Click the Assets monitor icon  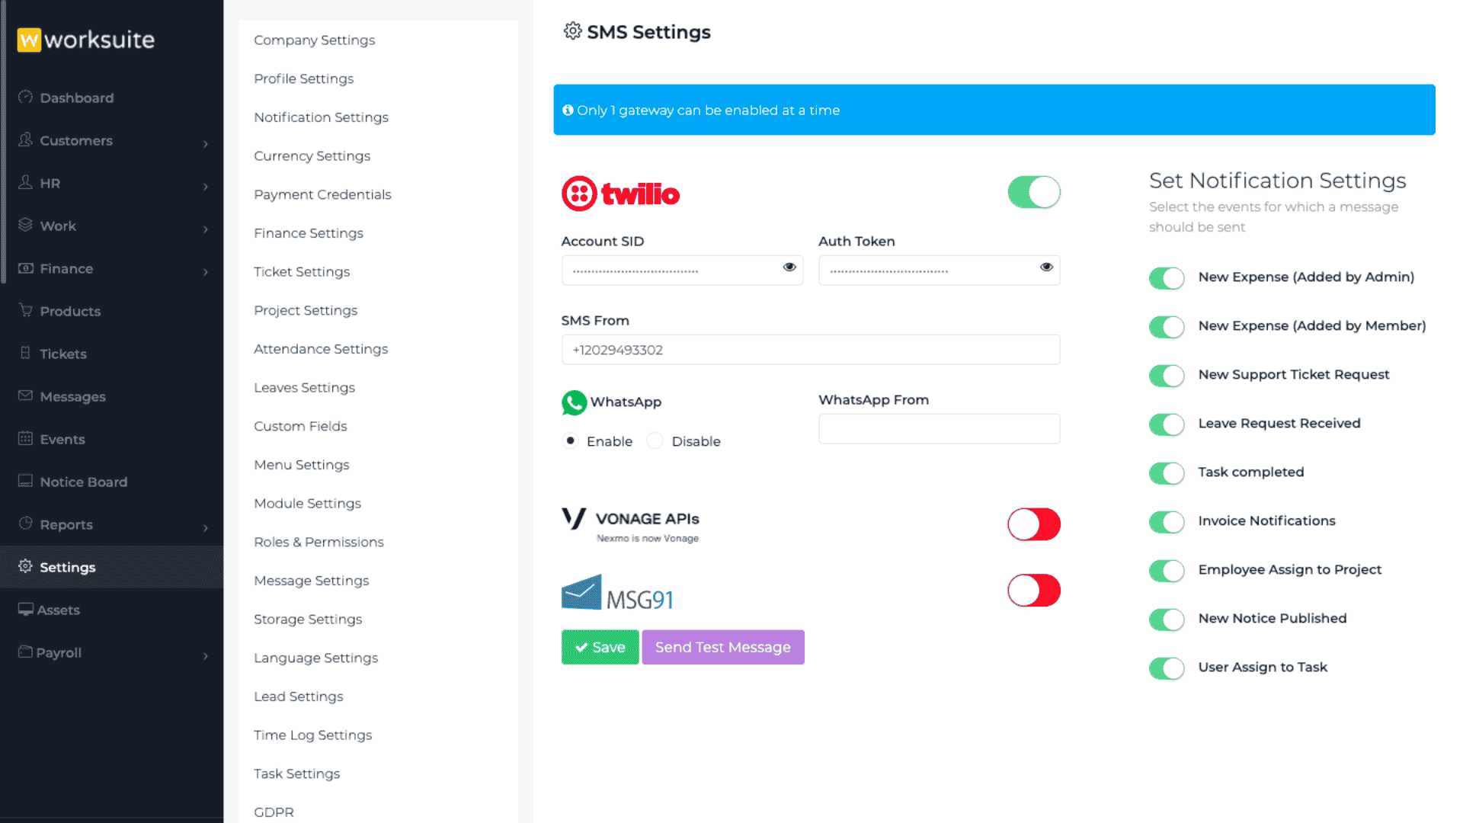tap(26, 609)
